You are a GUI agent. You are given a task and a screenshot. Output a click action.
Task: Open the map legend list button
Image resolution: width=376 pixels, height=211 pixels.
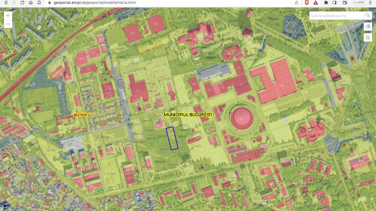coord(368,37)
